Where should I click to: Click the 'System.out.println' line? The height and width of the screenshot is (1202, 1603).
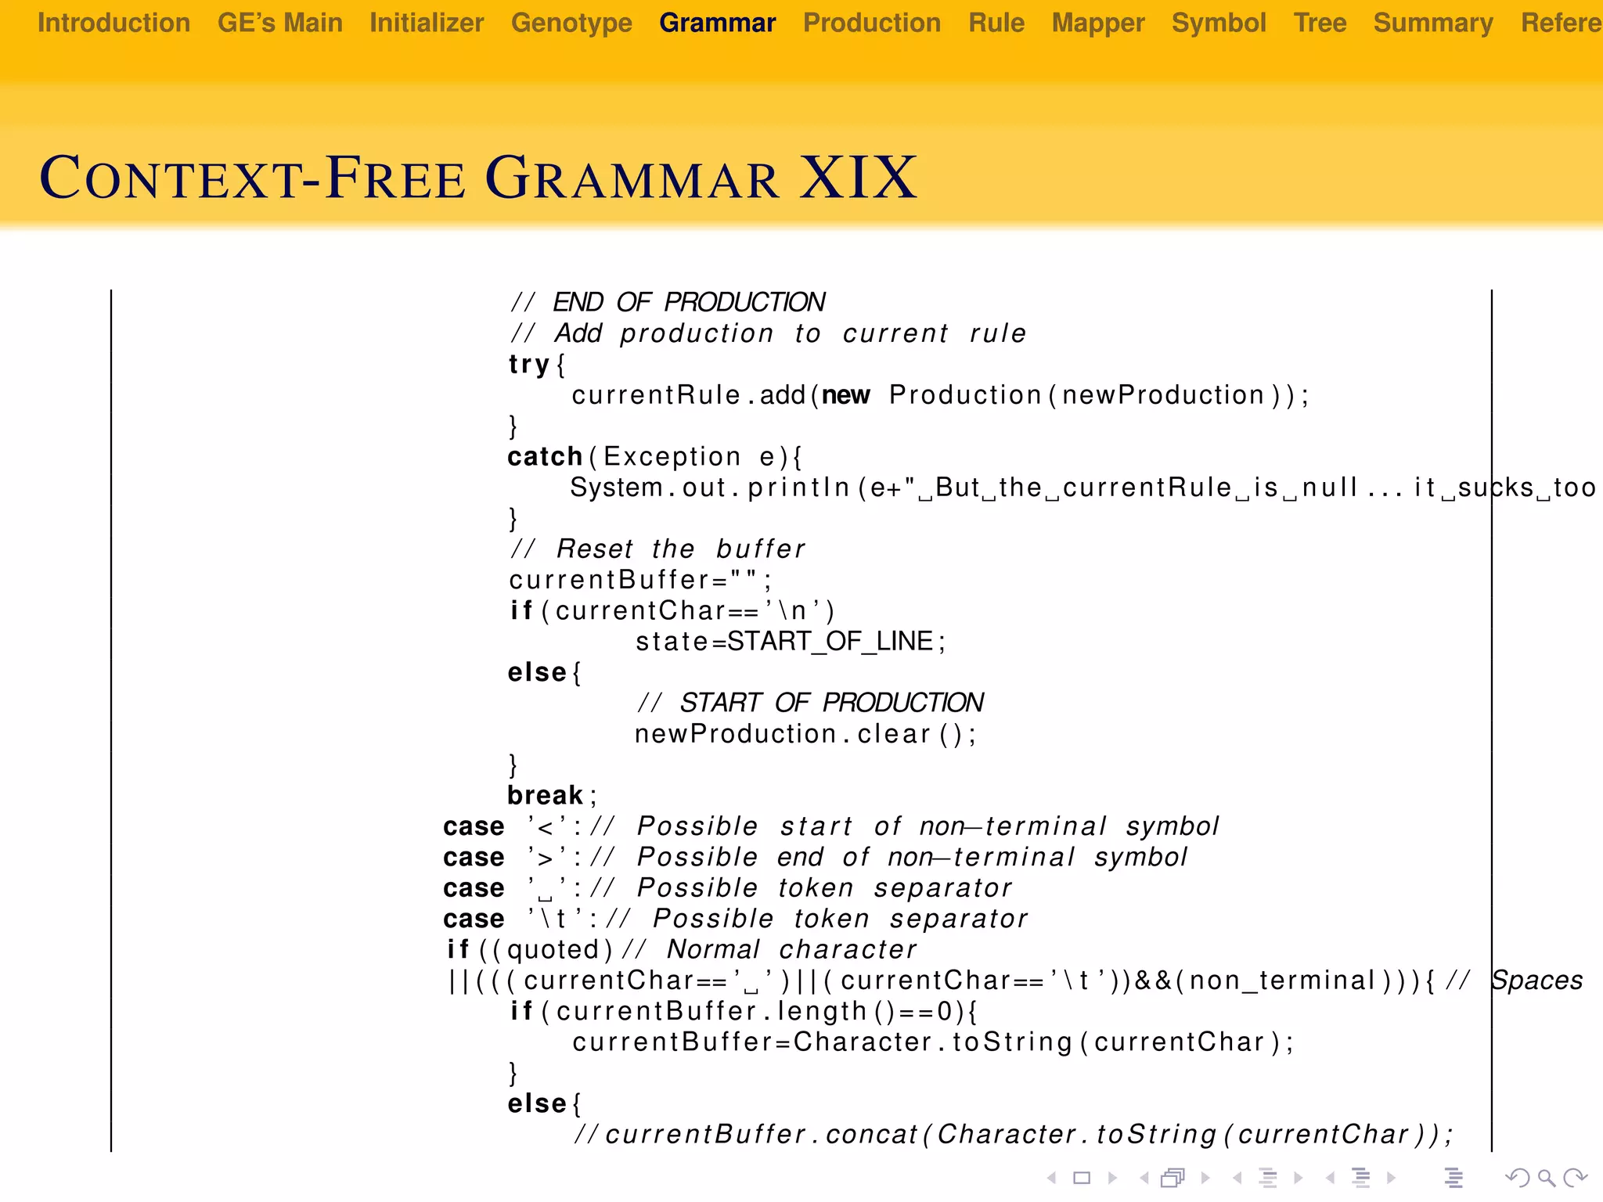[1083, 488]
